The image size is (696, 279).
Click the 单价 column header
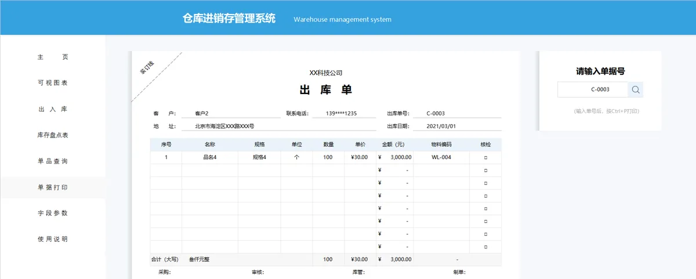[x=360, y=144]
